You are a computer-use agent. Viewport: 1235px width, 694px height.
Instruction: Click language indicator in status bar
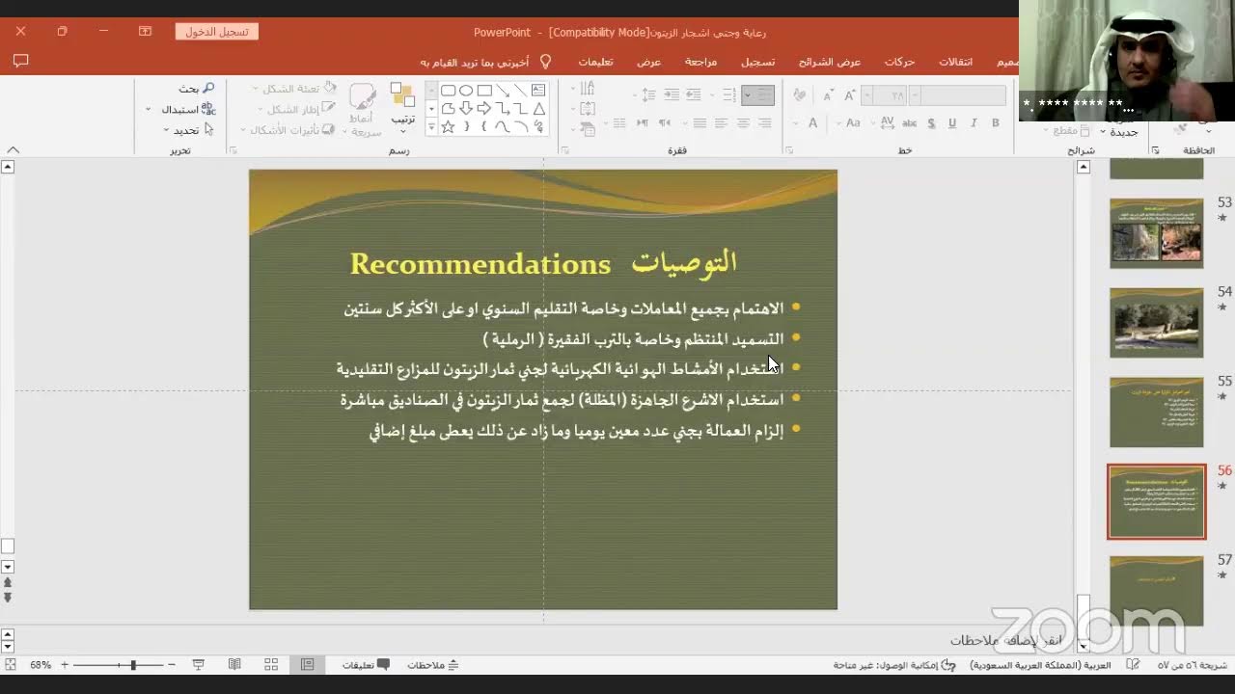1040,665
